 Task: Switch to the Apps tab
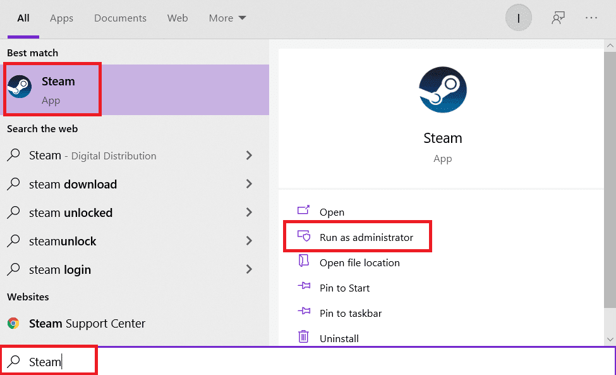[61, 18]
